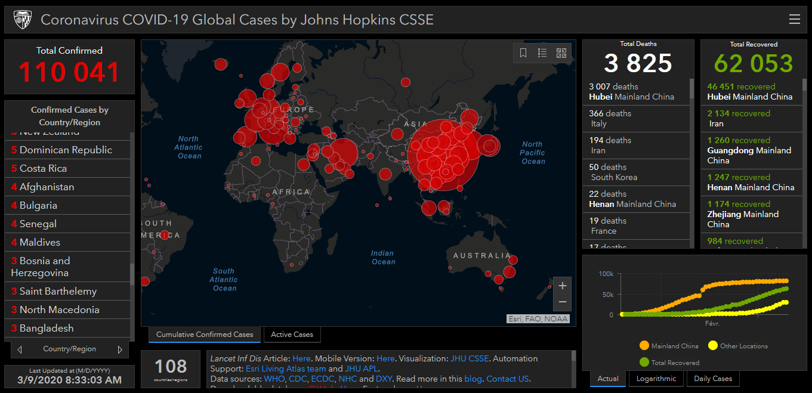Select Maldives in country list
Image resolution: width=812 pixels, height=393 pixels.
67,242
